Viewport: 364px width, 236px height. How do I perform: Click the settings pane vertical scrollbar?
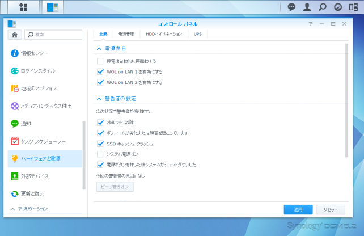point(346,100)
